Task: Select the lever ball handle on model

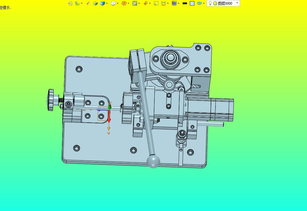Action: click(x=153, y=161)
